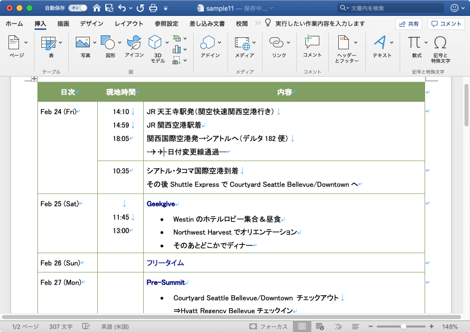This screenshot has width=470, height=332.
Task: Click the save icon in title bar
Action: click(x=109, y=8)
